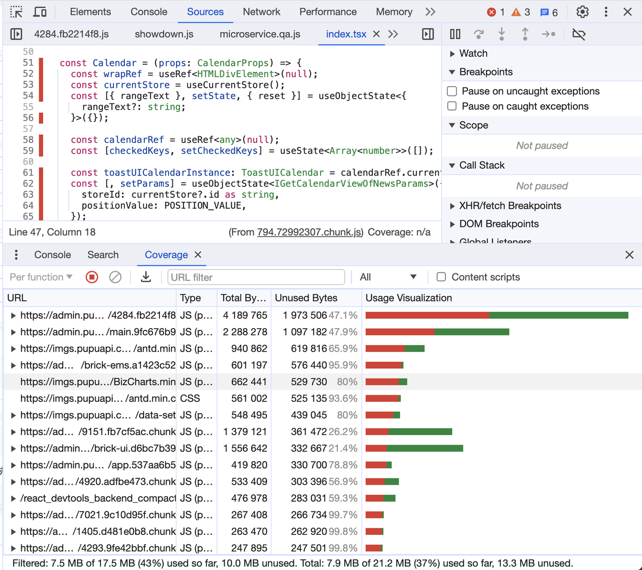Screen dimensions: 642x570
Task: Open the drawer three-dot menu
Action: [x=16, y=255]
